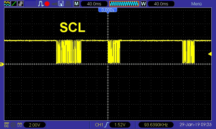216x129 pixels.
Task: Click the gray persistence display icon
Action: pyautogui.click(x=21, y=4)
